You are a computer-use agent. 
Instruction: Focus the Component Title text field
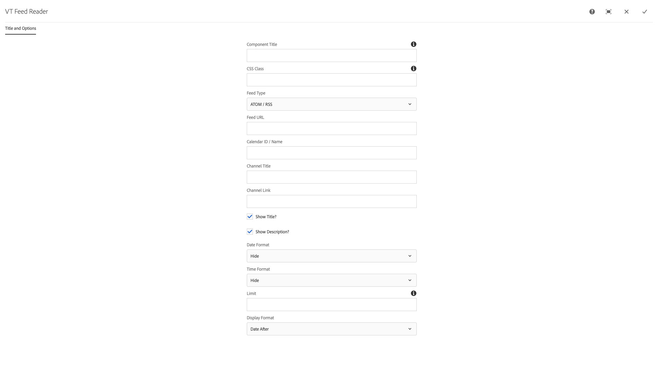coord(331,56)
